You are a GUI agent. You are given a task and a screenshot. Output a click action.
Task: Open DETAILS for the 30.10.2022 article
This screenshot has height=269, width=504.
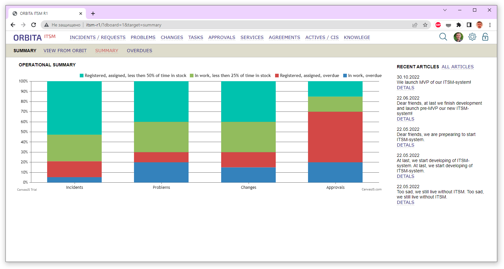click(405, 88)
